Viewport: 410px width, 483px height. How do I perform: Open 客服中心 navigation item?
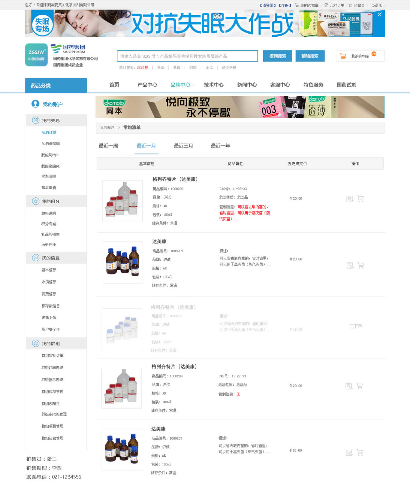point(280,85)
